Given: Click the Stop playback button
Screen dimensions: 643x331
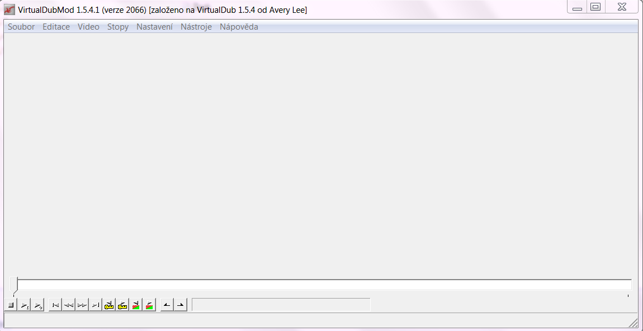Looking at the screenshot, I should [x=11, y=305].
